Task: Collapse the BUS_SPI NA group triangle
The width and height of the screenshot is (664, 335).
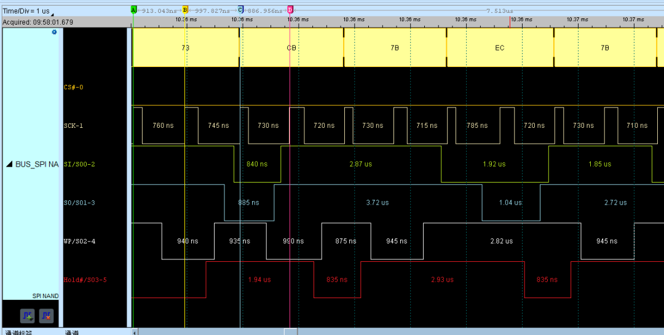Action: pyautogui.click(x=9, y=164)
